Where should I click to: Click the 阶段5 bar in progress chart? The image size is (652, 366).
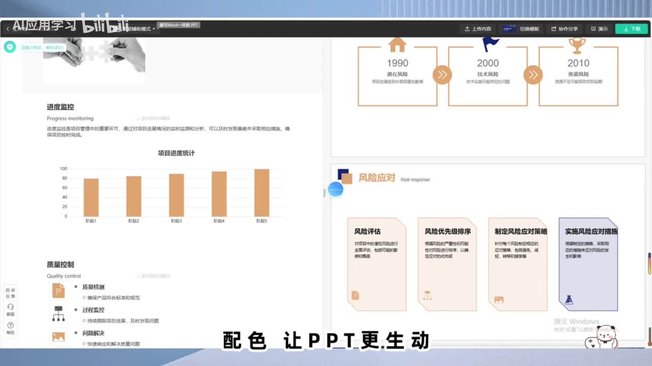tap(262, 193)
